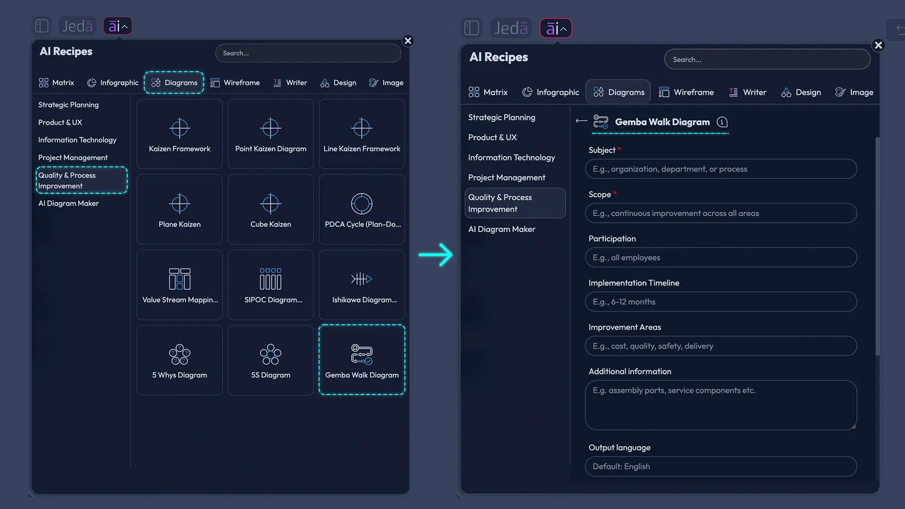This screenshot has width=905, height=509.
Task: Switch to Matrix tab in left panel
Action: tap(57, 83)
